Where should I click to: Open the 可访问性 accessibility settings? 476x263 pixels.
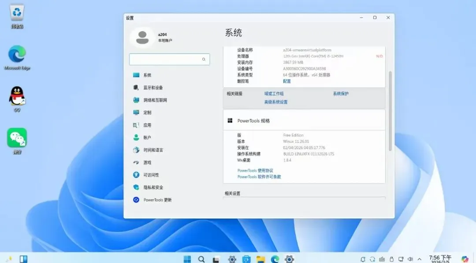pos(151,175)
